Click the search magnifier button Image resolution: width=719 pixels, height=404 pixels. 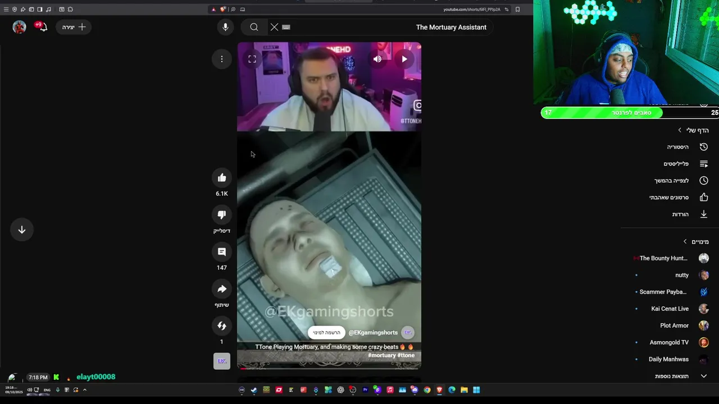254,27
